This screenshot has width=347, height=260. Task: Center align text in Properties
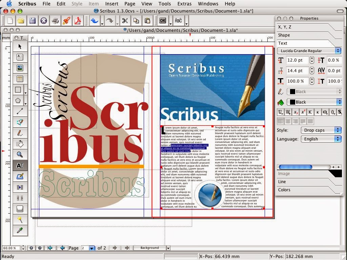288,121
